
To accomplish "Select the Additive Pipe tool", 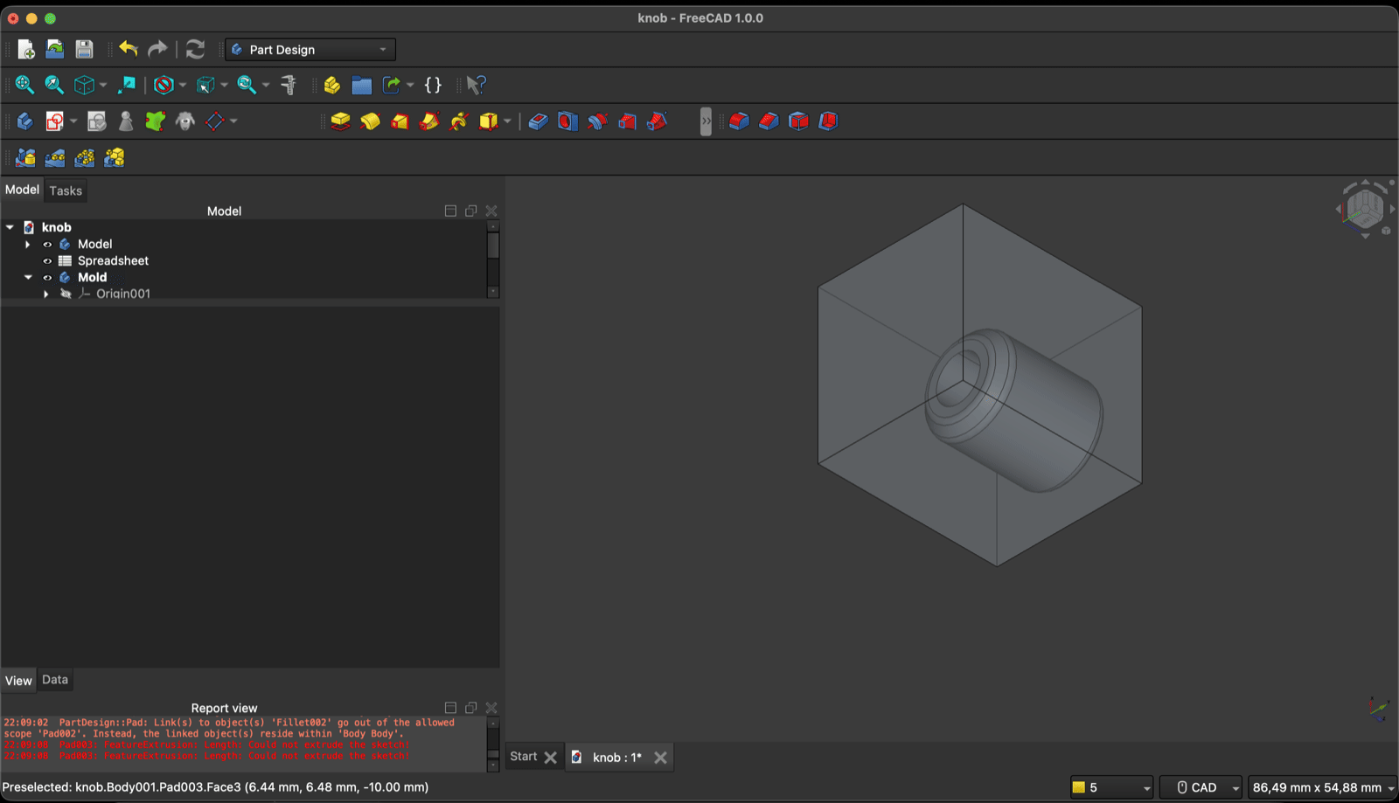I will pos(429,121).
